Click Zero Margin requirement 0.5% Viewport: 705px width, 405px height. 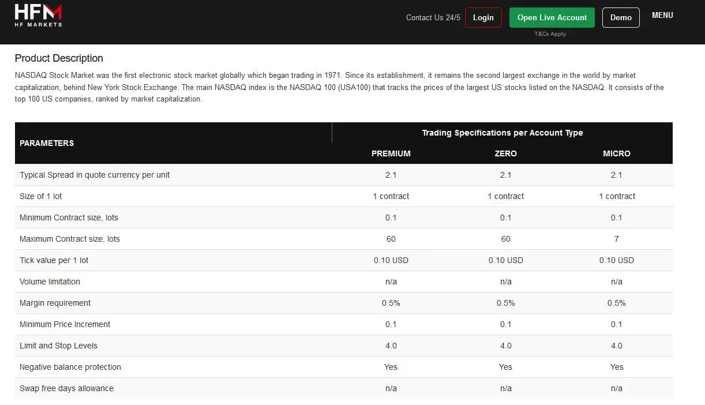click(506, 303)
